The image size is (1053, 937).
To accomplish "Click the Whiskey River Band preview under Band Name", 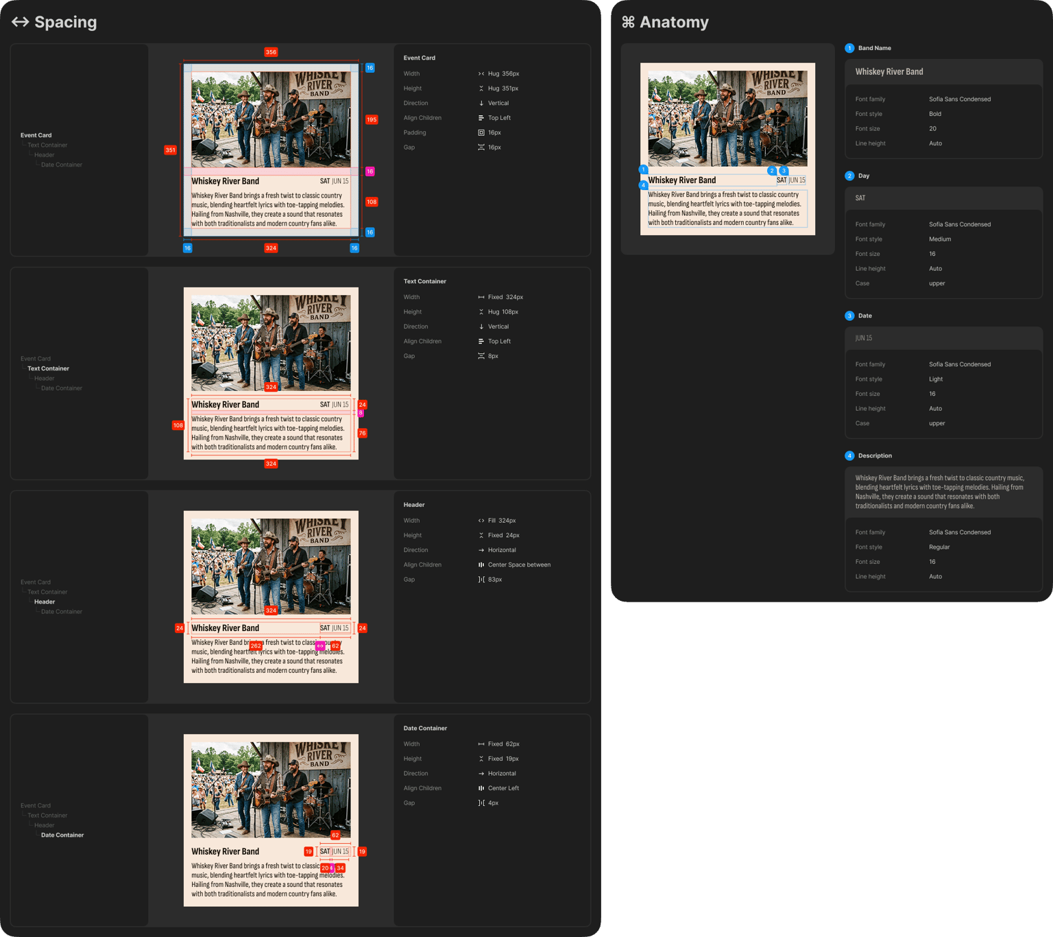I will coord(889,71).
